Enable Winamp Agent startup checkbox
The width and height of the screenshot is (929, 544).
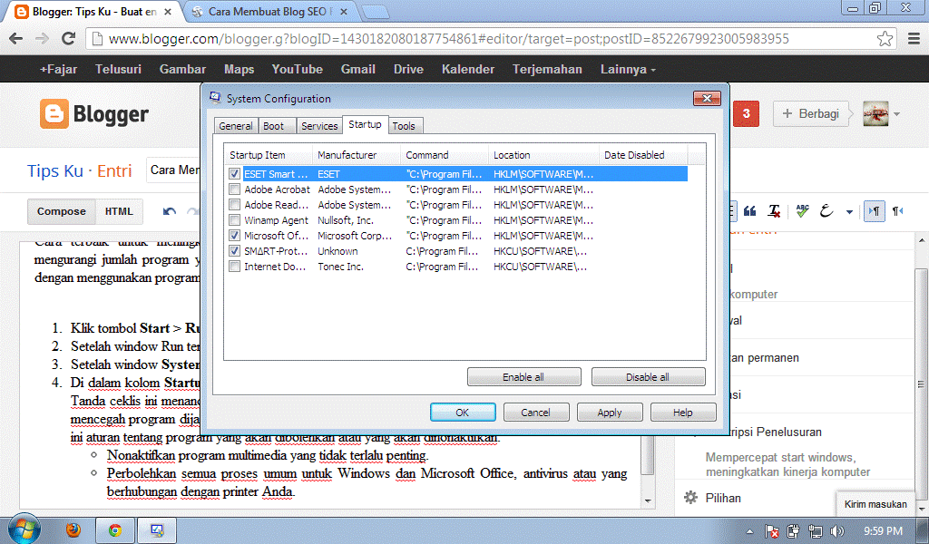click(x=234, y=220)
